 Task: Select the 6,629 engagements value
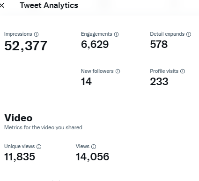pyautogui.click(x=95, y=44)
